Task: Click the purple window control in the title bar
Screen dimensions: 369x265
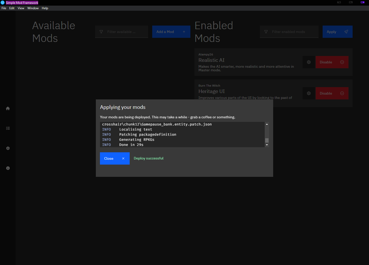Action: tap(363, 2)
